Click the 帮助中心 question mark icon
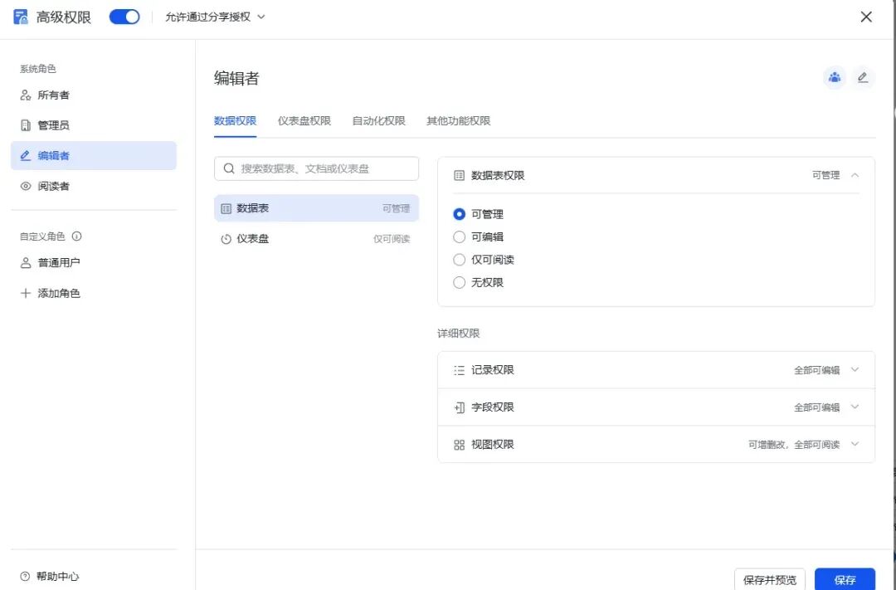The image size is (896, 590). click(x=25, y=577)
